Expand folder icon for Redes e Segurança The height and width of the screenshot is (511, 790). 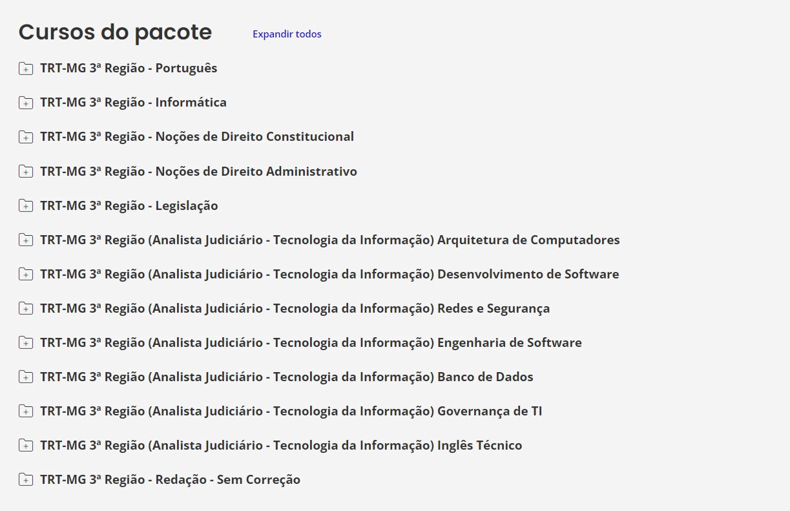pyautogui.click(x=26, y=309)
